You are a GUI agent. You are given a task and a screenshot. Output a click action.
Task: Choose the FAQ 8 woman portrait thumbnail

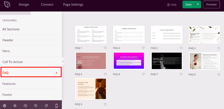pyautogui.click(x=204, y=61)
